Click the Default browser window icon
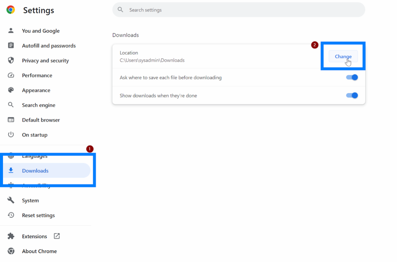397x262 pixels. [11, 120]
